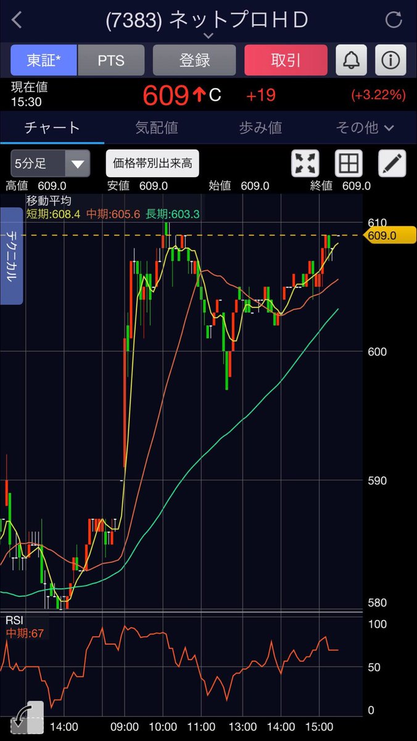Tap the +19 price change value
Image resolution: width=417 pixels, height=741 pixels.
(x=260, y=95)
